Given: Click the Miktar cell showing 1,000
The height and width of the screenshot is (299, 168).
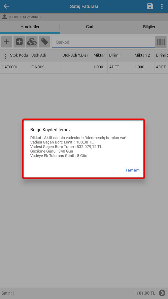Looking at the screenshot, I should click(x=98, y=67).
